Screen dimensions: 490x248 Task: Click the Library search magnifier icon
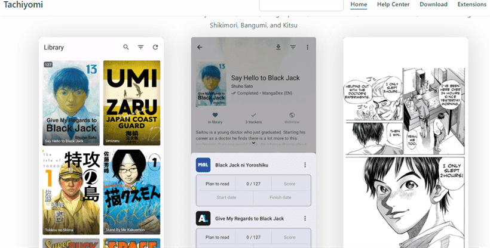(126, 47)
